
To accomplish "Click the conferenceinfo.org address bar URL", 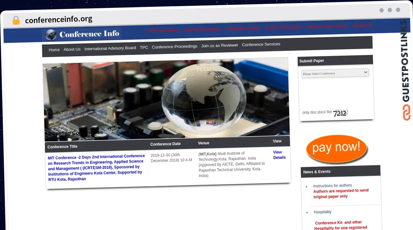I will click(59, 19).
